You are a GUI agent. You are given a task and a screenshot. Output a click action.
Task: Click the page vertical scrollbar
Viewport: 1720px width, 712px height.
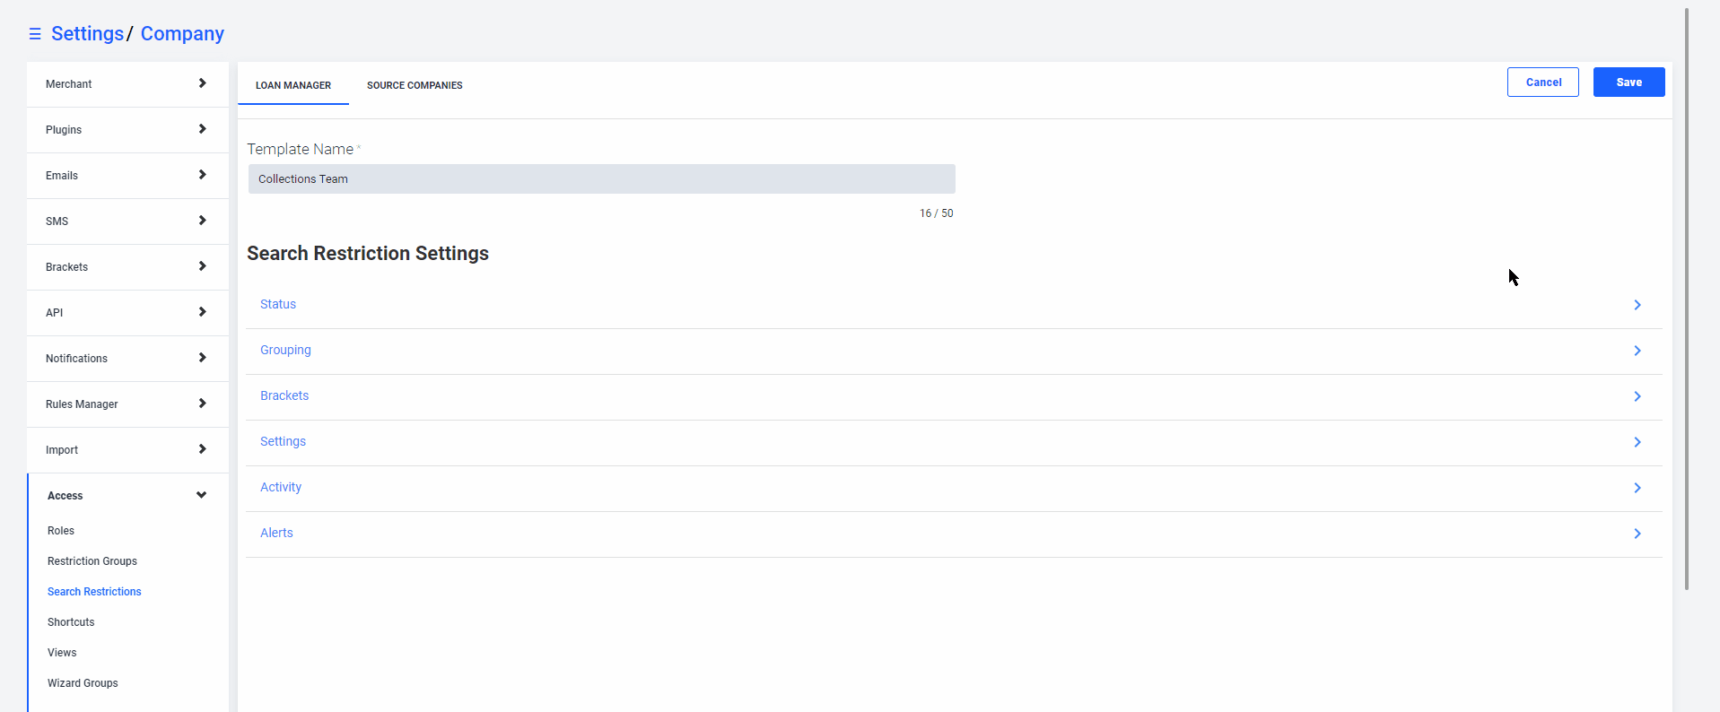coord(1687,299)
